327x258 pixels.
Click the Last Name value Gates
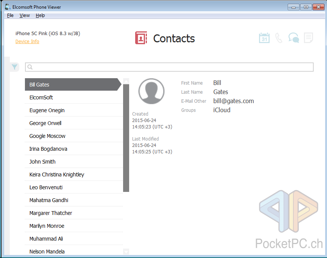point(221,92)
